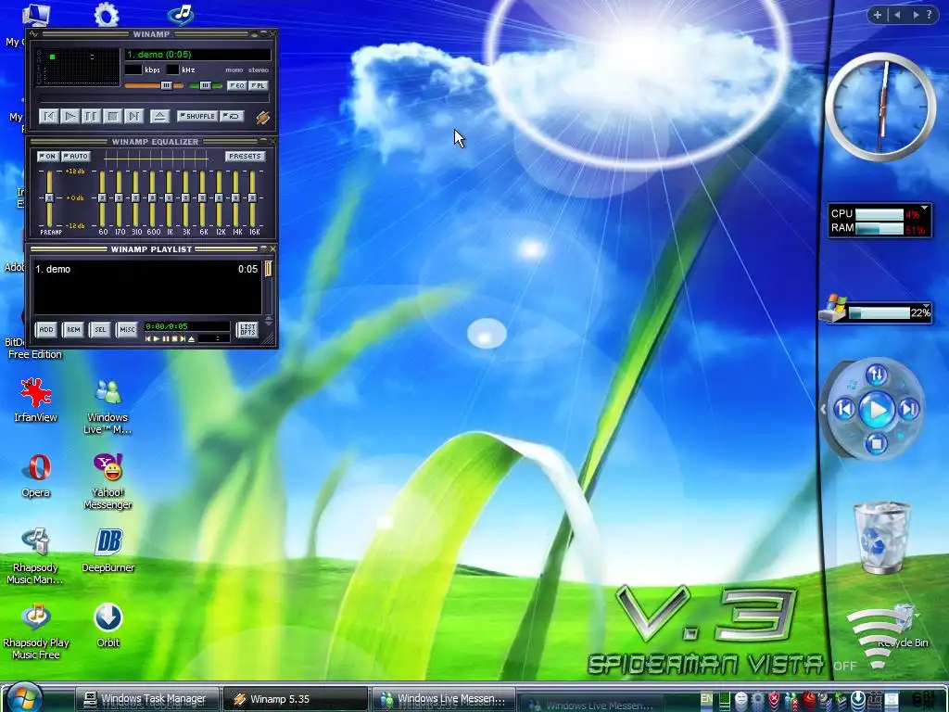Viewport: 949px width, 712px height.
Task: Click Winamp main window Play button
Action: (70, 116)
